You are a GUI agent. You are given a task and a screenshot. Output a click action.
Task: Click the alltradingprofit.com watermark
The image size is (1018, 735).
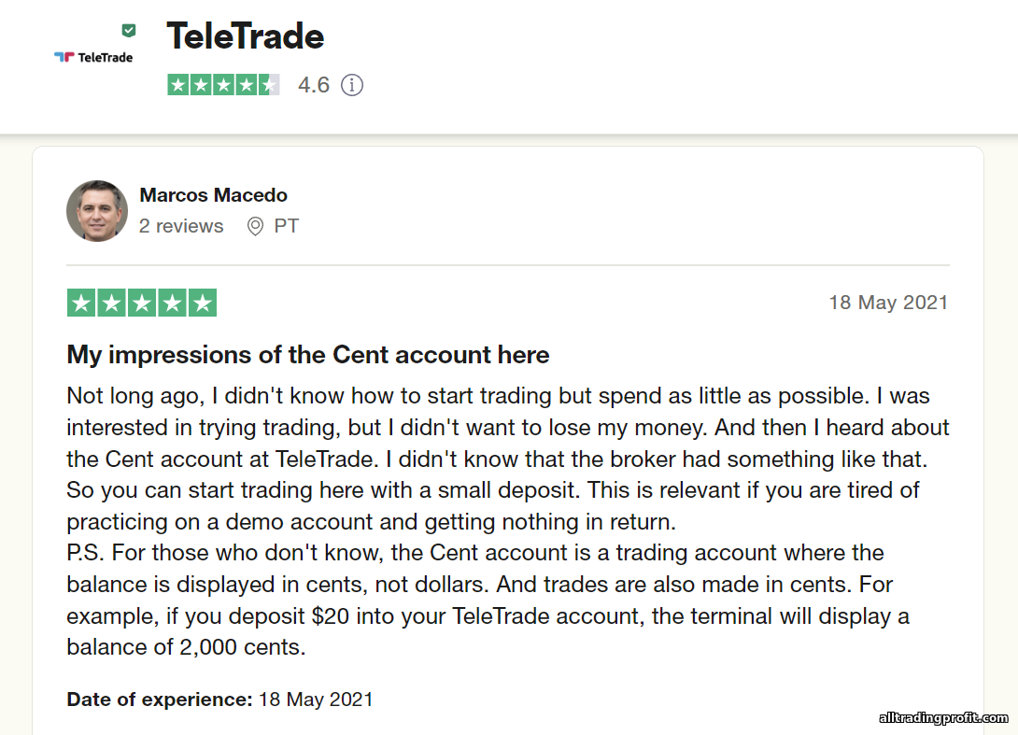coord(943,718)
